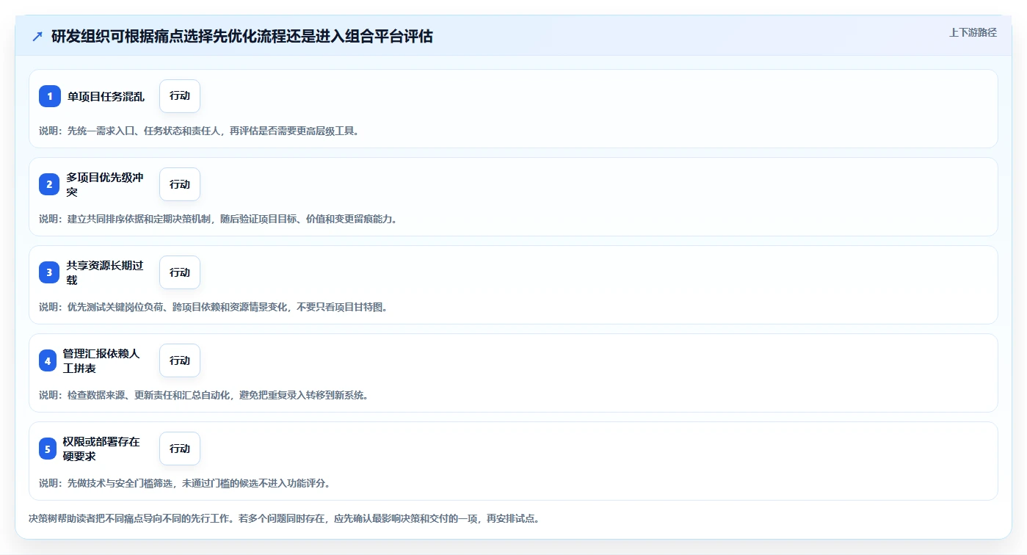Click the 上下游路径 label in header

973,32
